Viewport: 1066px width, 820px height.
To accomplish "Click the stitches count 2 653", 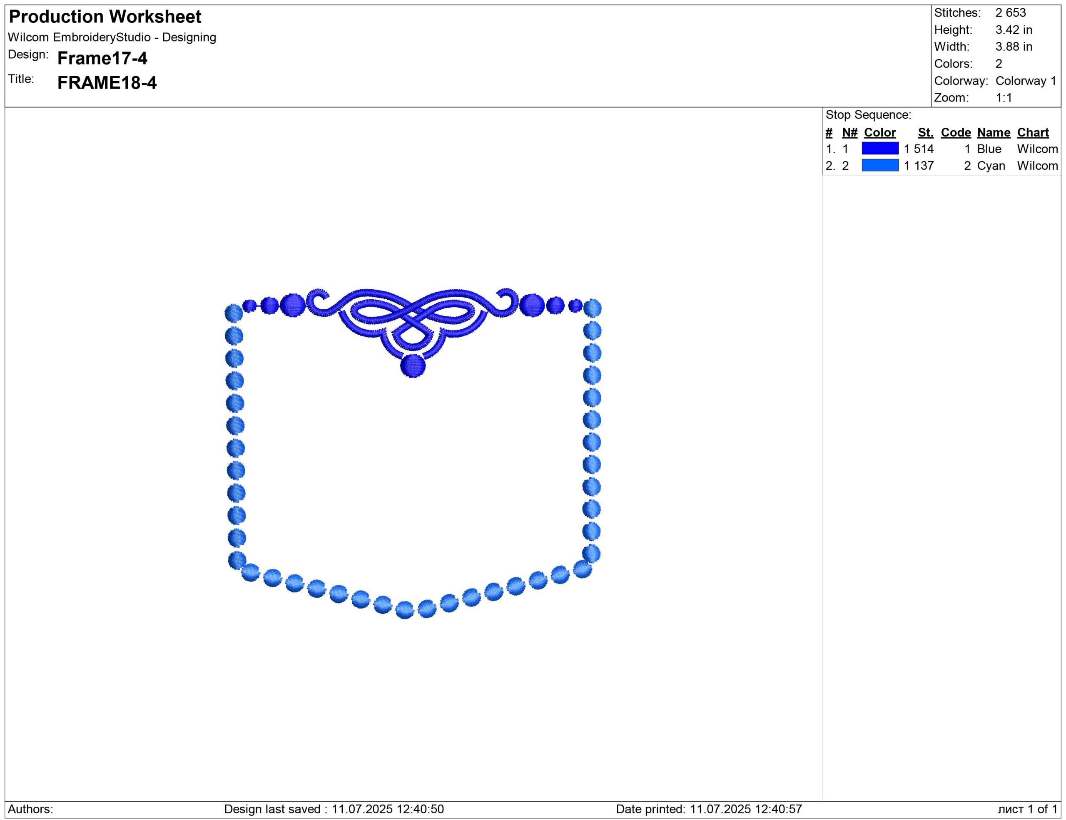I will point(1010,12).
